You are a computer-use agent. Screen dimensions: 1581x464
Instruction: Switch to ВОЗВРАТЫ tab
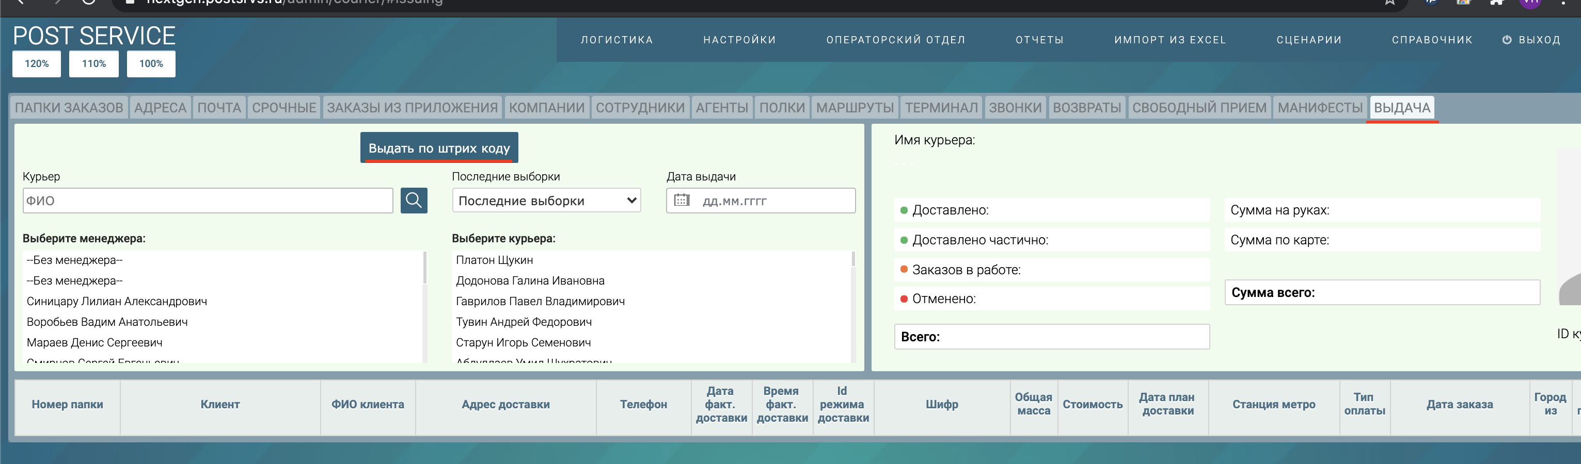pos(1087,108)
